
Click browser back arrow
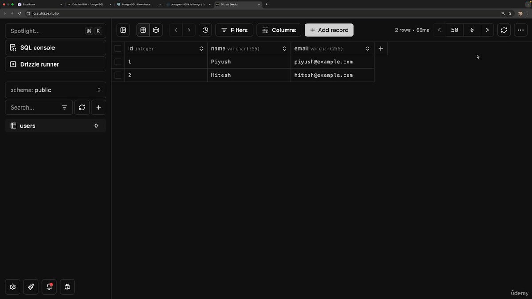[x=5, y=13]
